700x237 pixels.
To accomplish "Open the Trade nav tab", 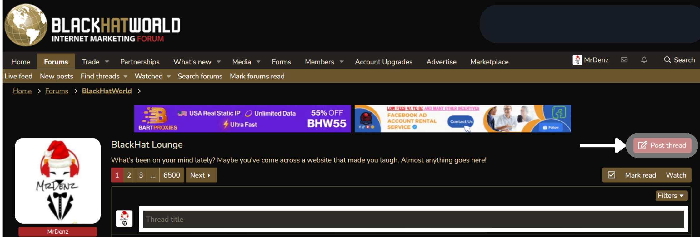I will tap(91, 62).
